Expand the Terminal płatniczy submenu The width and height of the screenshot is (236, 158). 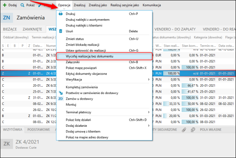point(104,112)
